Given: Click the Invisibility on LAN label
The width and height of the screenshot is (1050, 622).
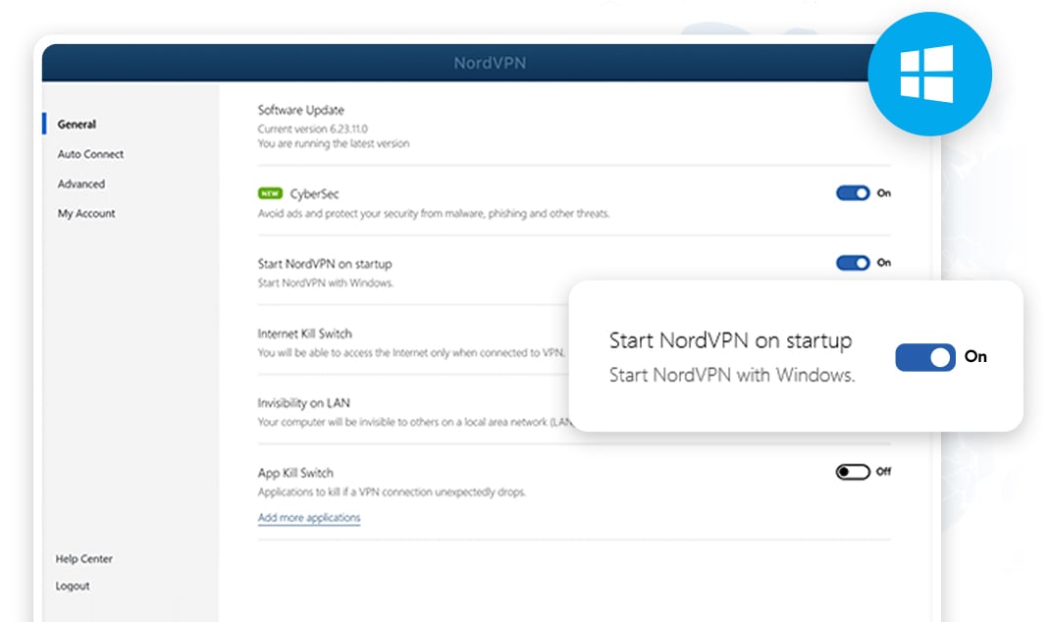Looking at the screenshot, I should (x=303, y=403).
